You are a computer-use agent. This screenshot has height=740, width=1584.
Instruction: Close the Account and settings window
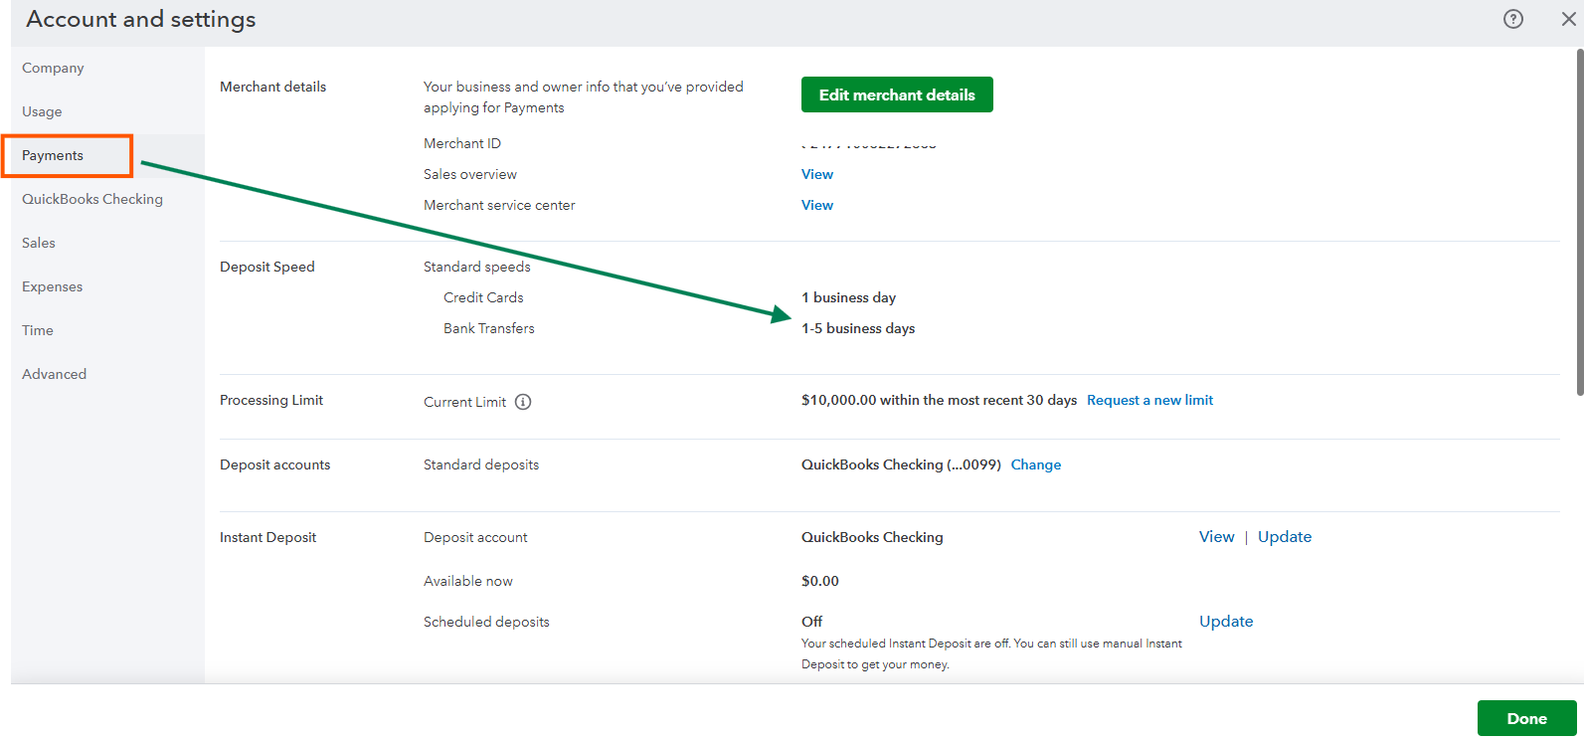1568,19
